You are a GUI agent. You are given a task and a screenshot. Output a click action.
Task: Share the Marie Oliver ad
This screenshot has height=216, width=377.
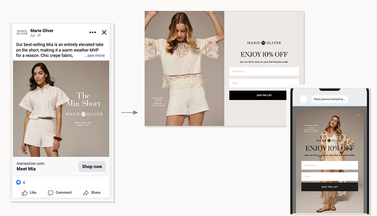(92, 193)
